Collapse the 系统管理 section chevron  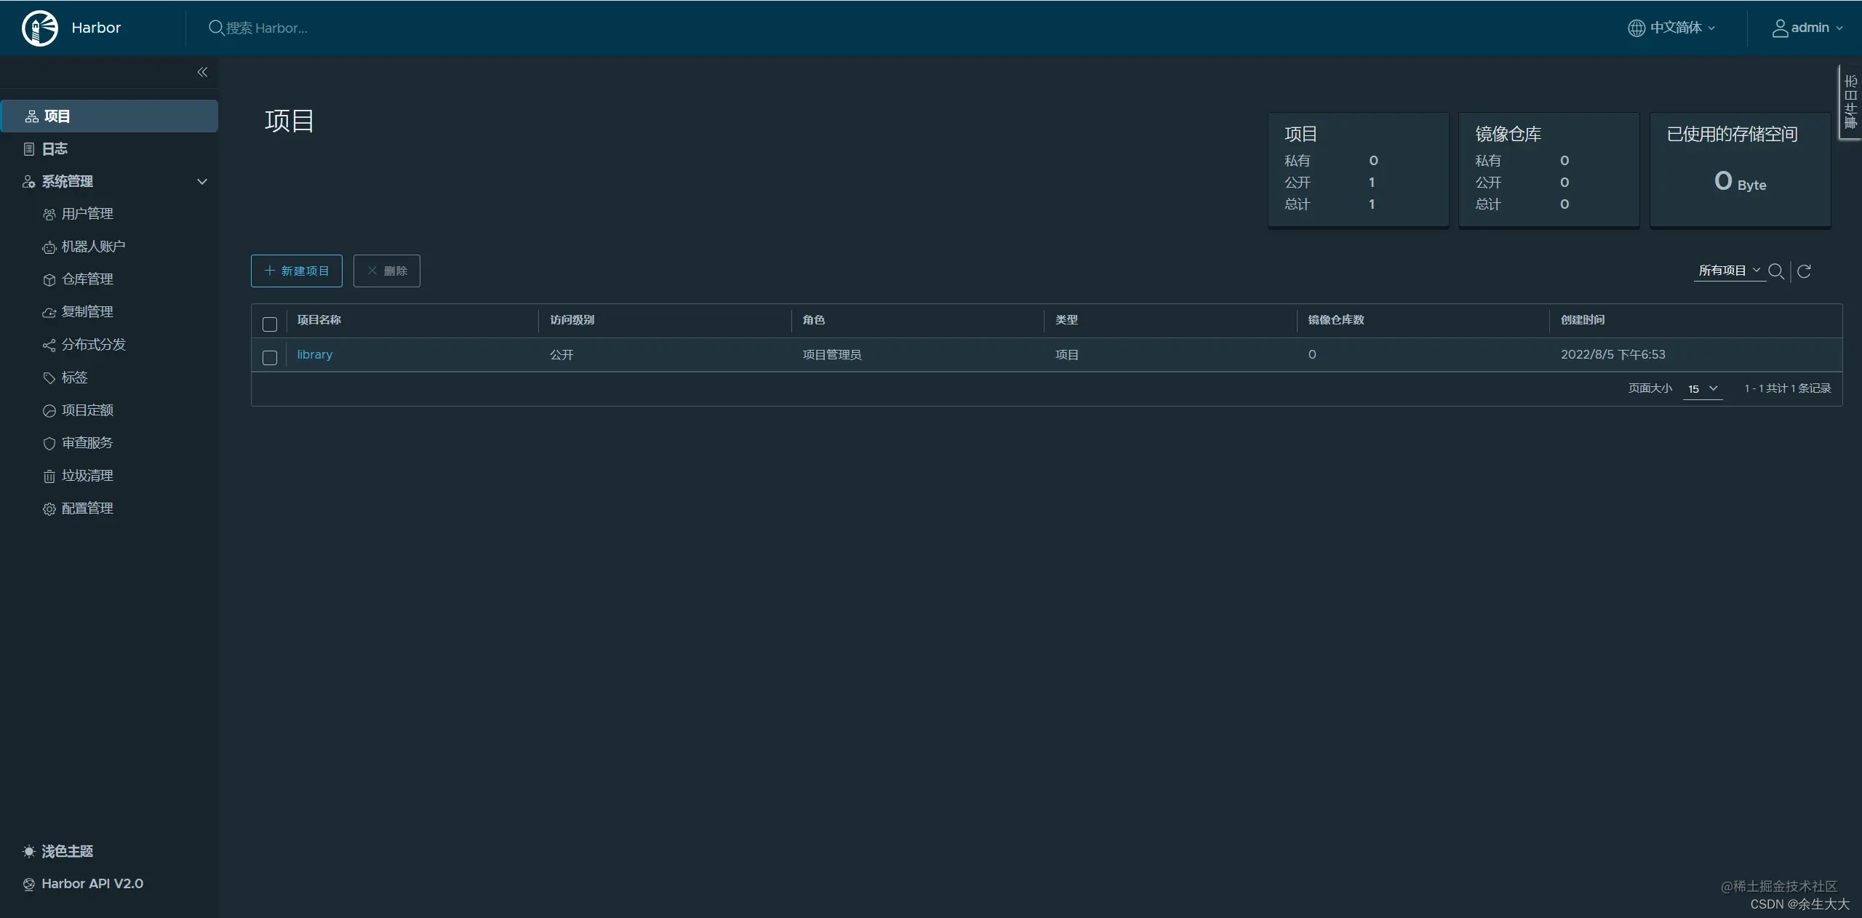202,182
